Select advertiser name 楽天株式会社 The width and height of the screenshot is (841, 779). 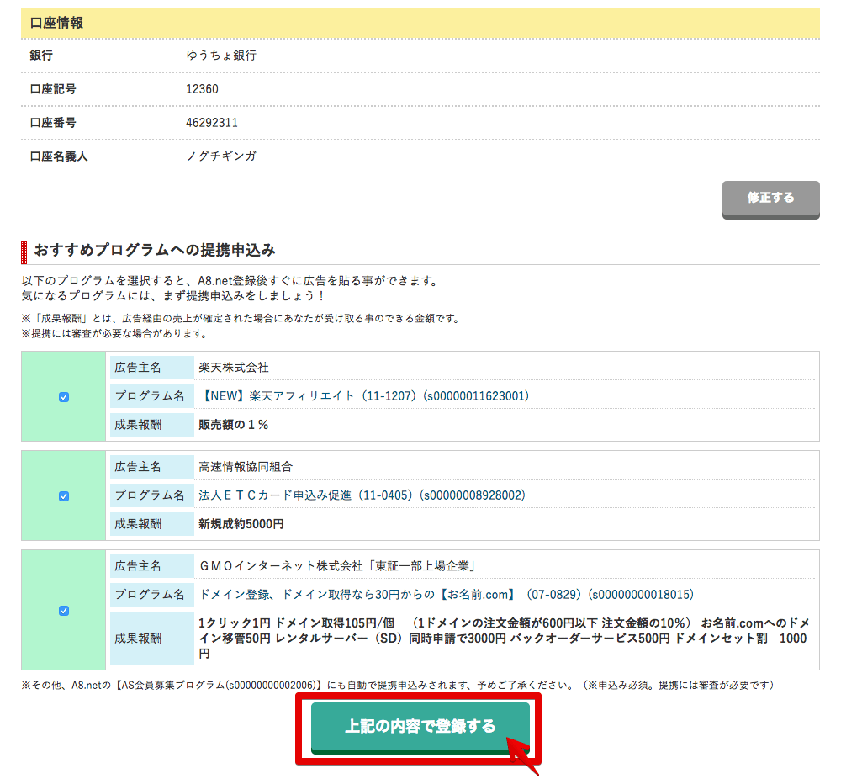click(x=234, y=368)
